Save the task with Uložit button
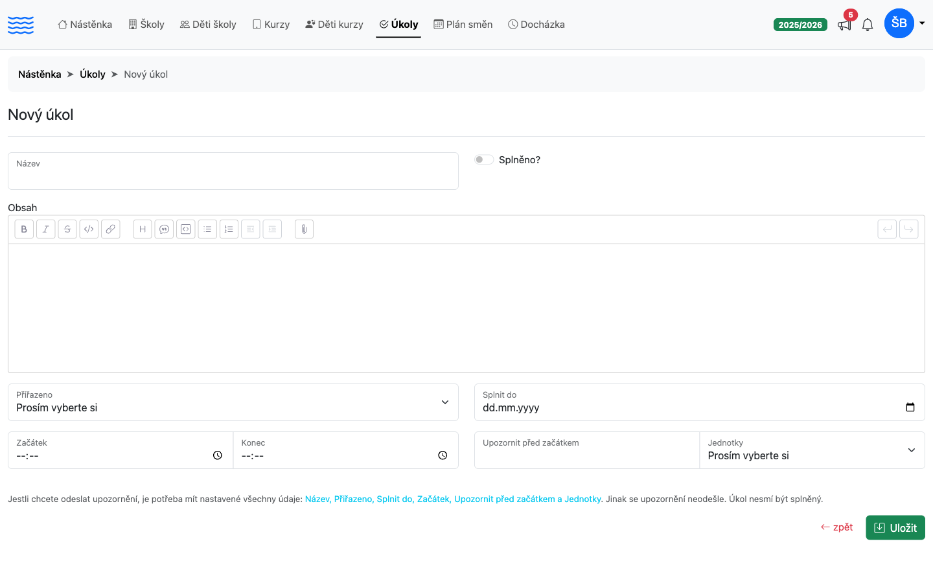 [895, 527]
